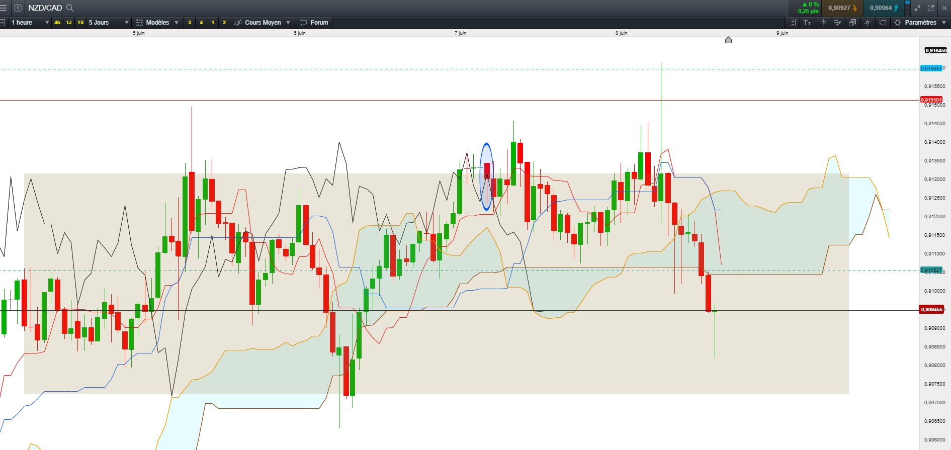Click the '5 juin' date label
Image resolution: width=951 pixels, height=450 pixels.
(x=139, y=33)
